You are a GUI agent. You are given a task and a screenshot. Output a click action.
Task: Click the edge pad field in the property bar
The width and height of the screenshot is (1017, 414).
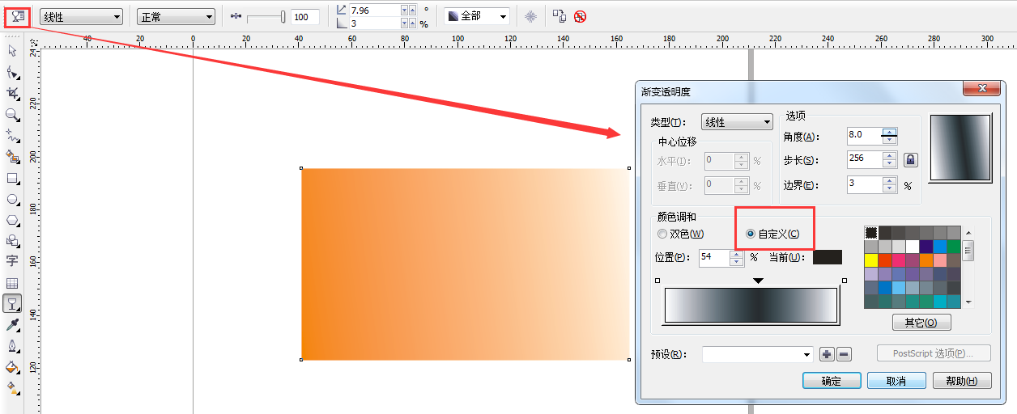pyautogui.click(x=374, y=23)
